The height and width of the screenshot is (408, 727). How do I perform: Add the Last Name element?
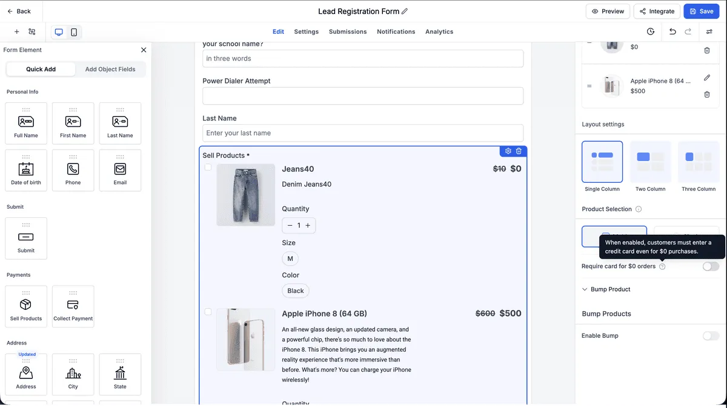[120, 123]
